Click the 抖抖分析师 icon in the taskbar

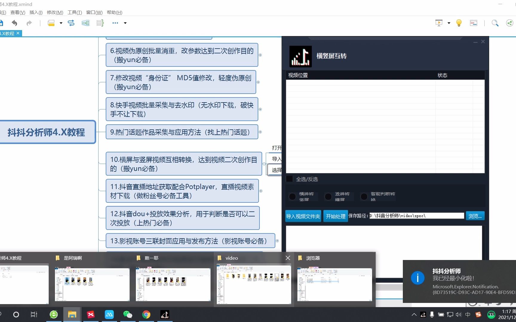(x=165, y=314)
